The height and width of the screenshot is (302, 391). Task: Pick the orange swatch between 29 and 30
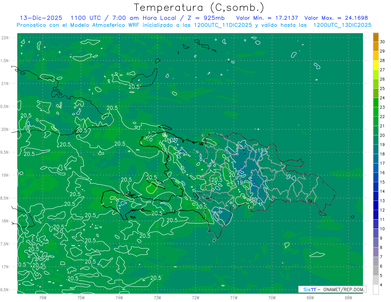coord(376,47)
